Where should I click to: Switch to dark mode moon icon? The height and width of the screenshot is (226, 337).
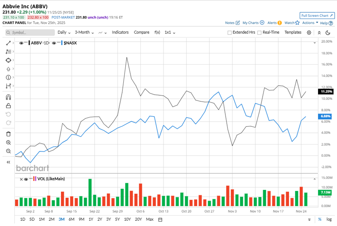[328, 32]
